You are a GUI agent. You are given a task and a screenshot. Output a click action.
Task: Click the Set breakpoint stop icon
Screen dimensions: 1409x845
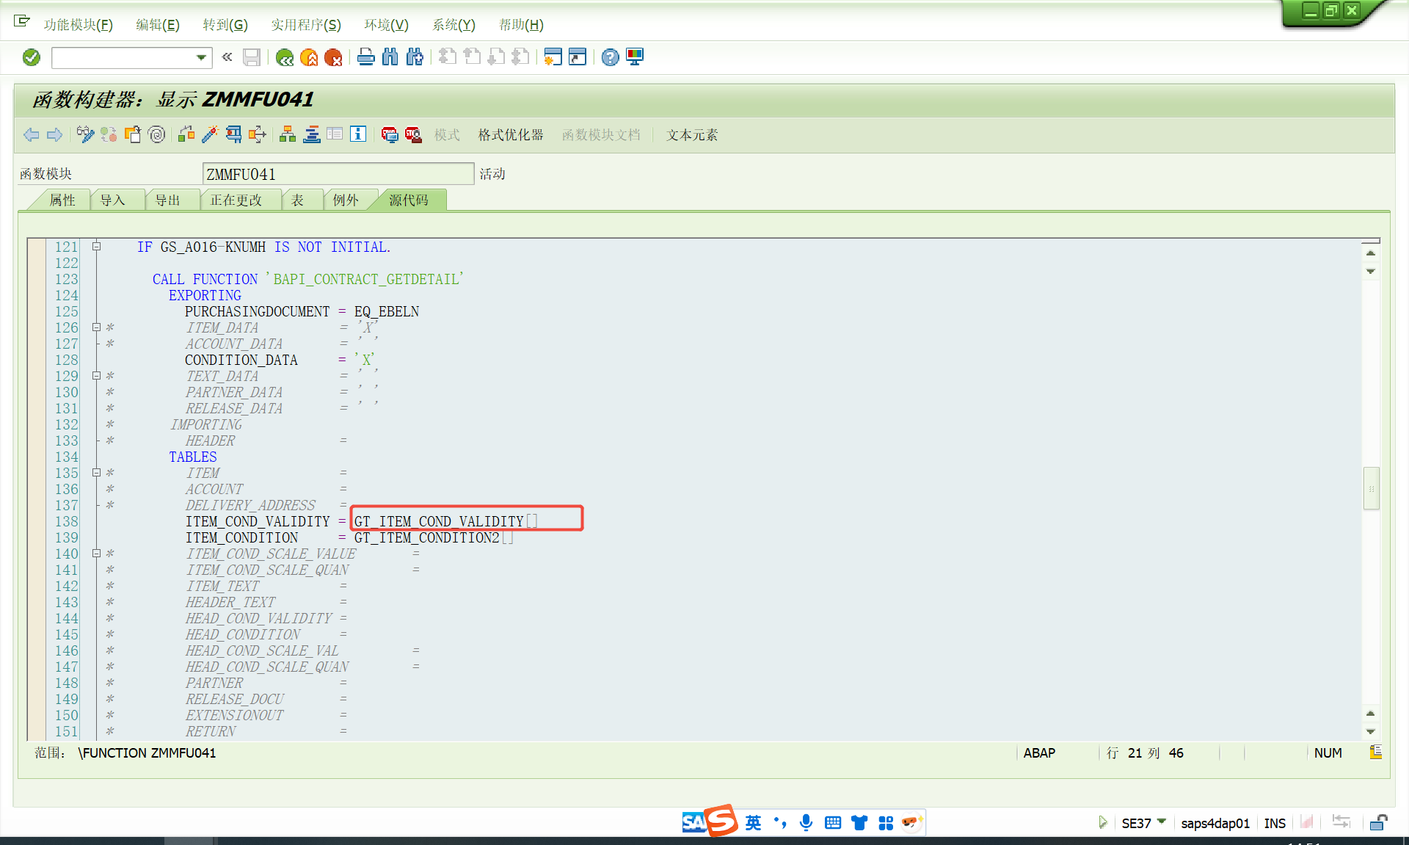click(389, 134)
